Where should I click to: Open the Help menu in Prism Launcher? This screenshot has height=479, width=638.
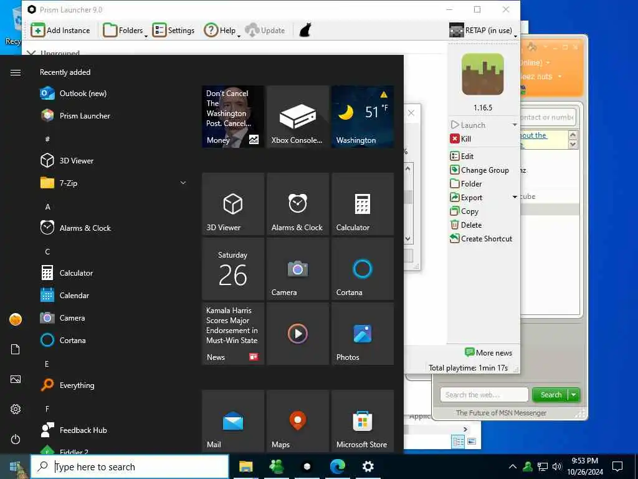coord(222,31)
